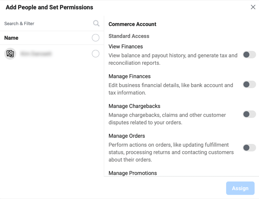Select the blurred person's radio button
The image size is (259, 199).
coord(96,54)
